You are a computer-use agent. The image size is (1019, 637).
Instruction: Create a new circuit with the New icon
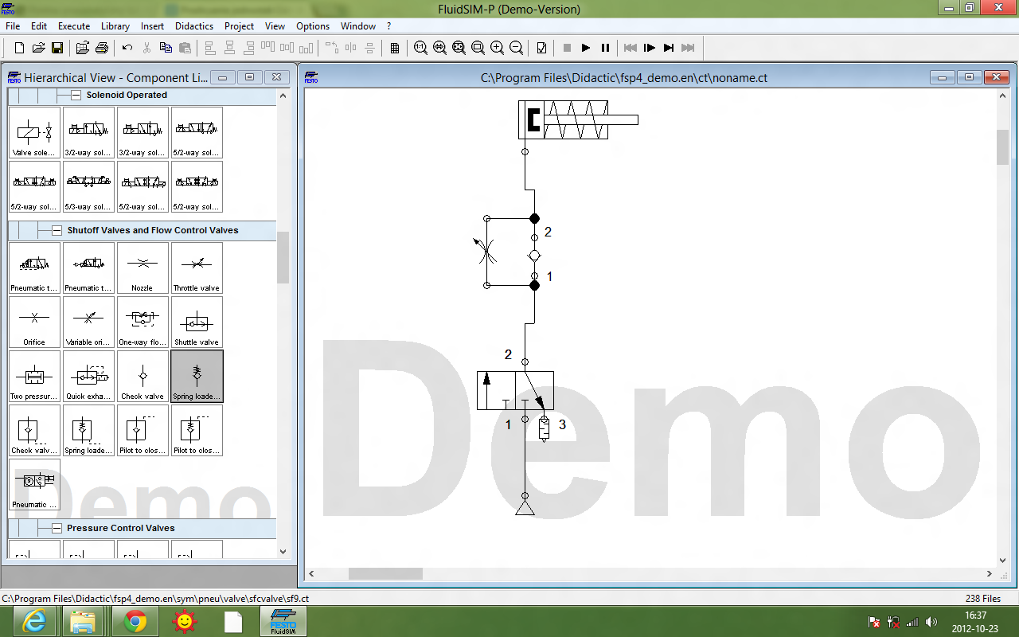[20, 48]
